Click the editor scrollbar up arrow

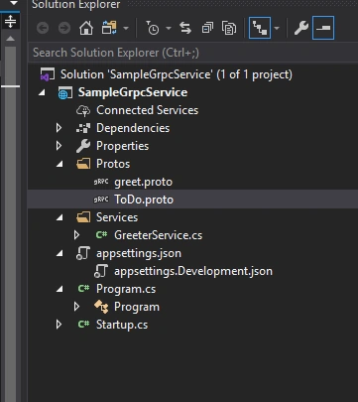[x=10, y=39]
